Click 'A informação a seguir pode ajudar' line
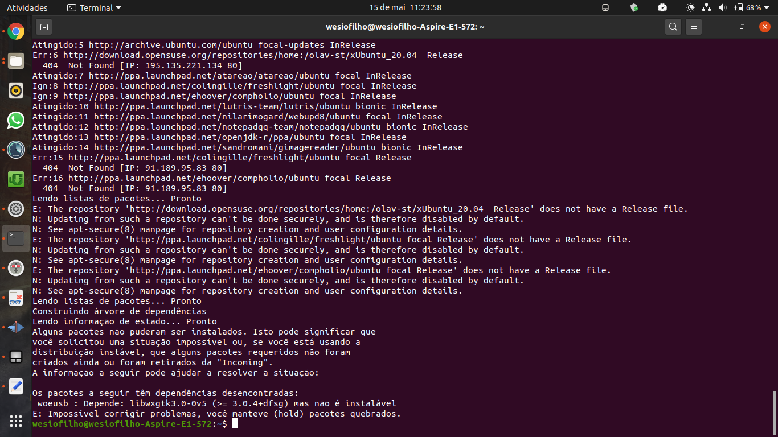778x437 pixels. (x=176, y=373)
